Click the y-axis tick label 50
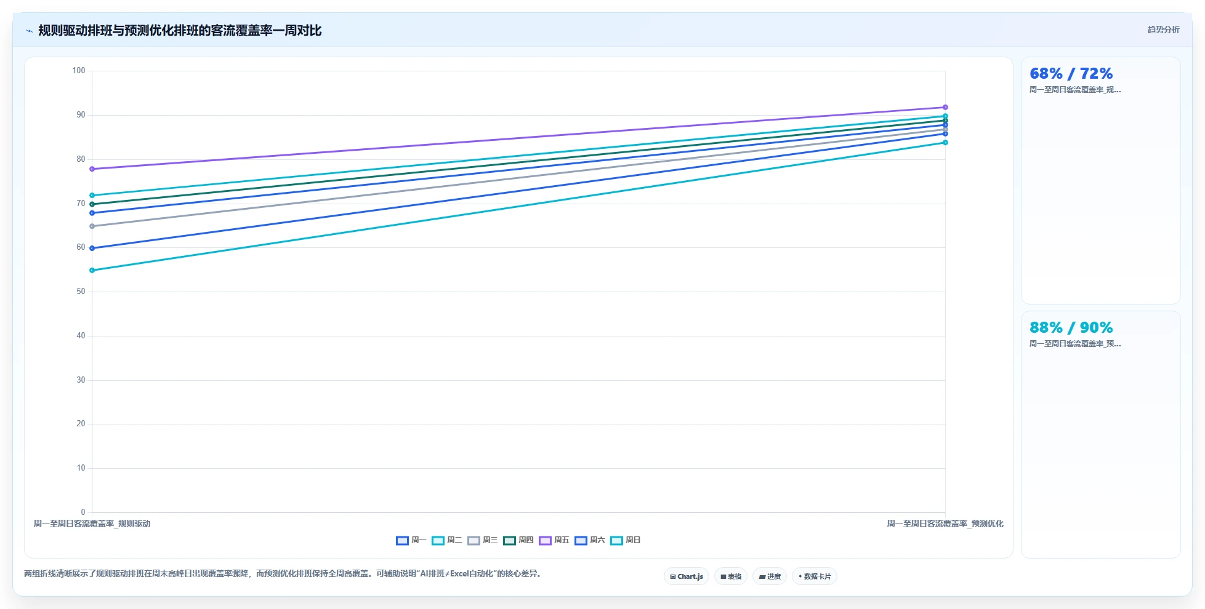This screenshot has height=609, width=1205. click(x=81, y=292)
